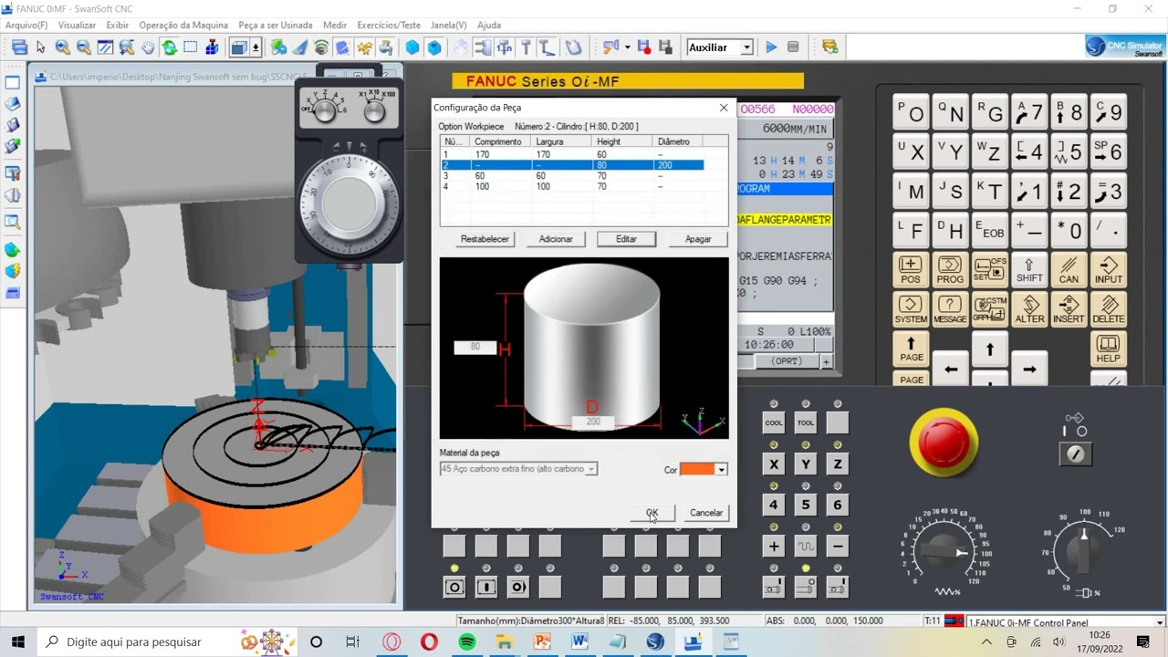The width and height of the screenshot is (1168, 657).
Task: Activate the pan hand tool
Action: (148, 47)
